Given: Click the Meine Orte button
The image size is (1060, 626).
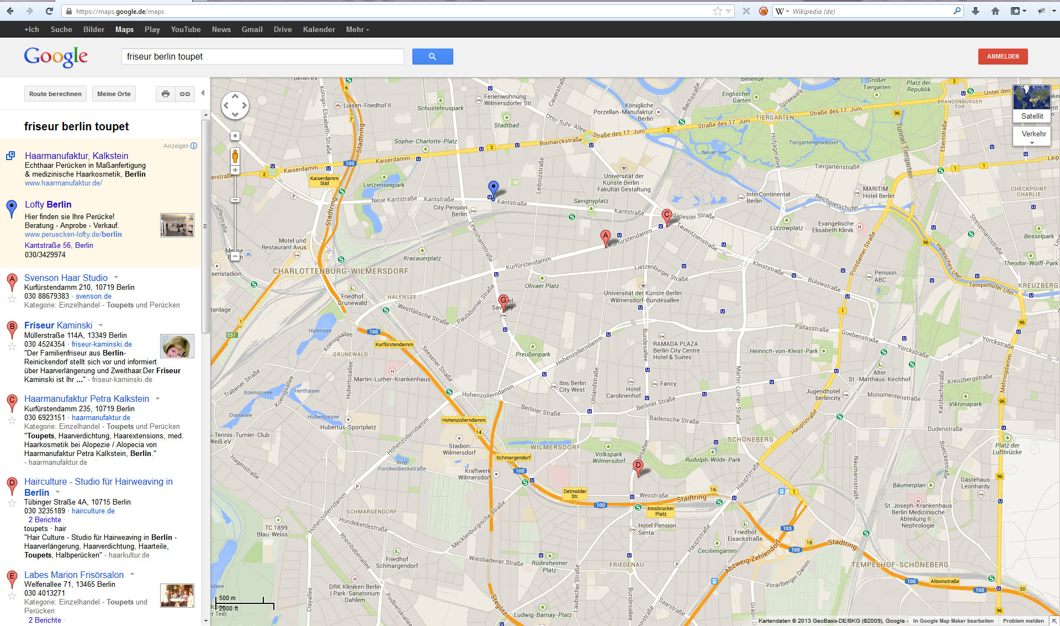Looking at the screenshot, I should point(114,94).
